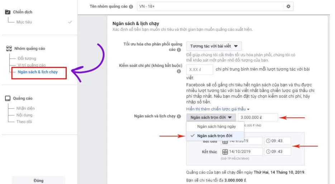Click the Chiến dịch heading in sidebar
The height and width of the screenshot is (184, 335).
23,12
